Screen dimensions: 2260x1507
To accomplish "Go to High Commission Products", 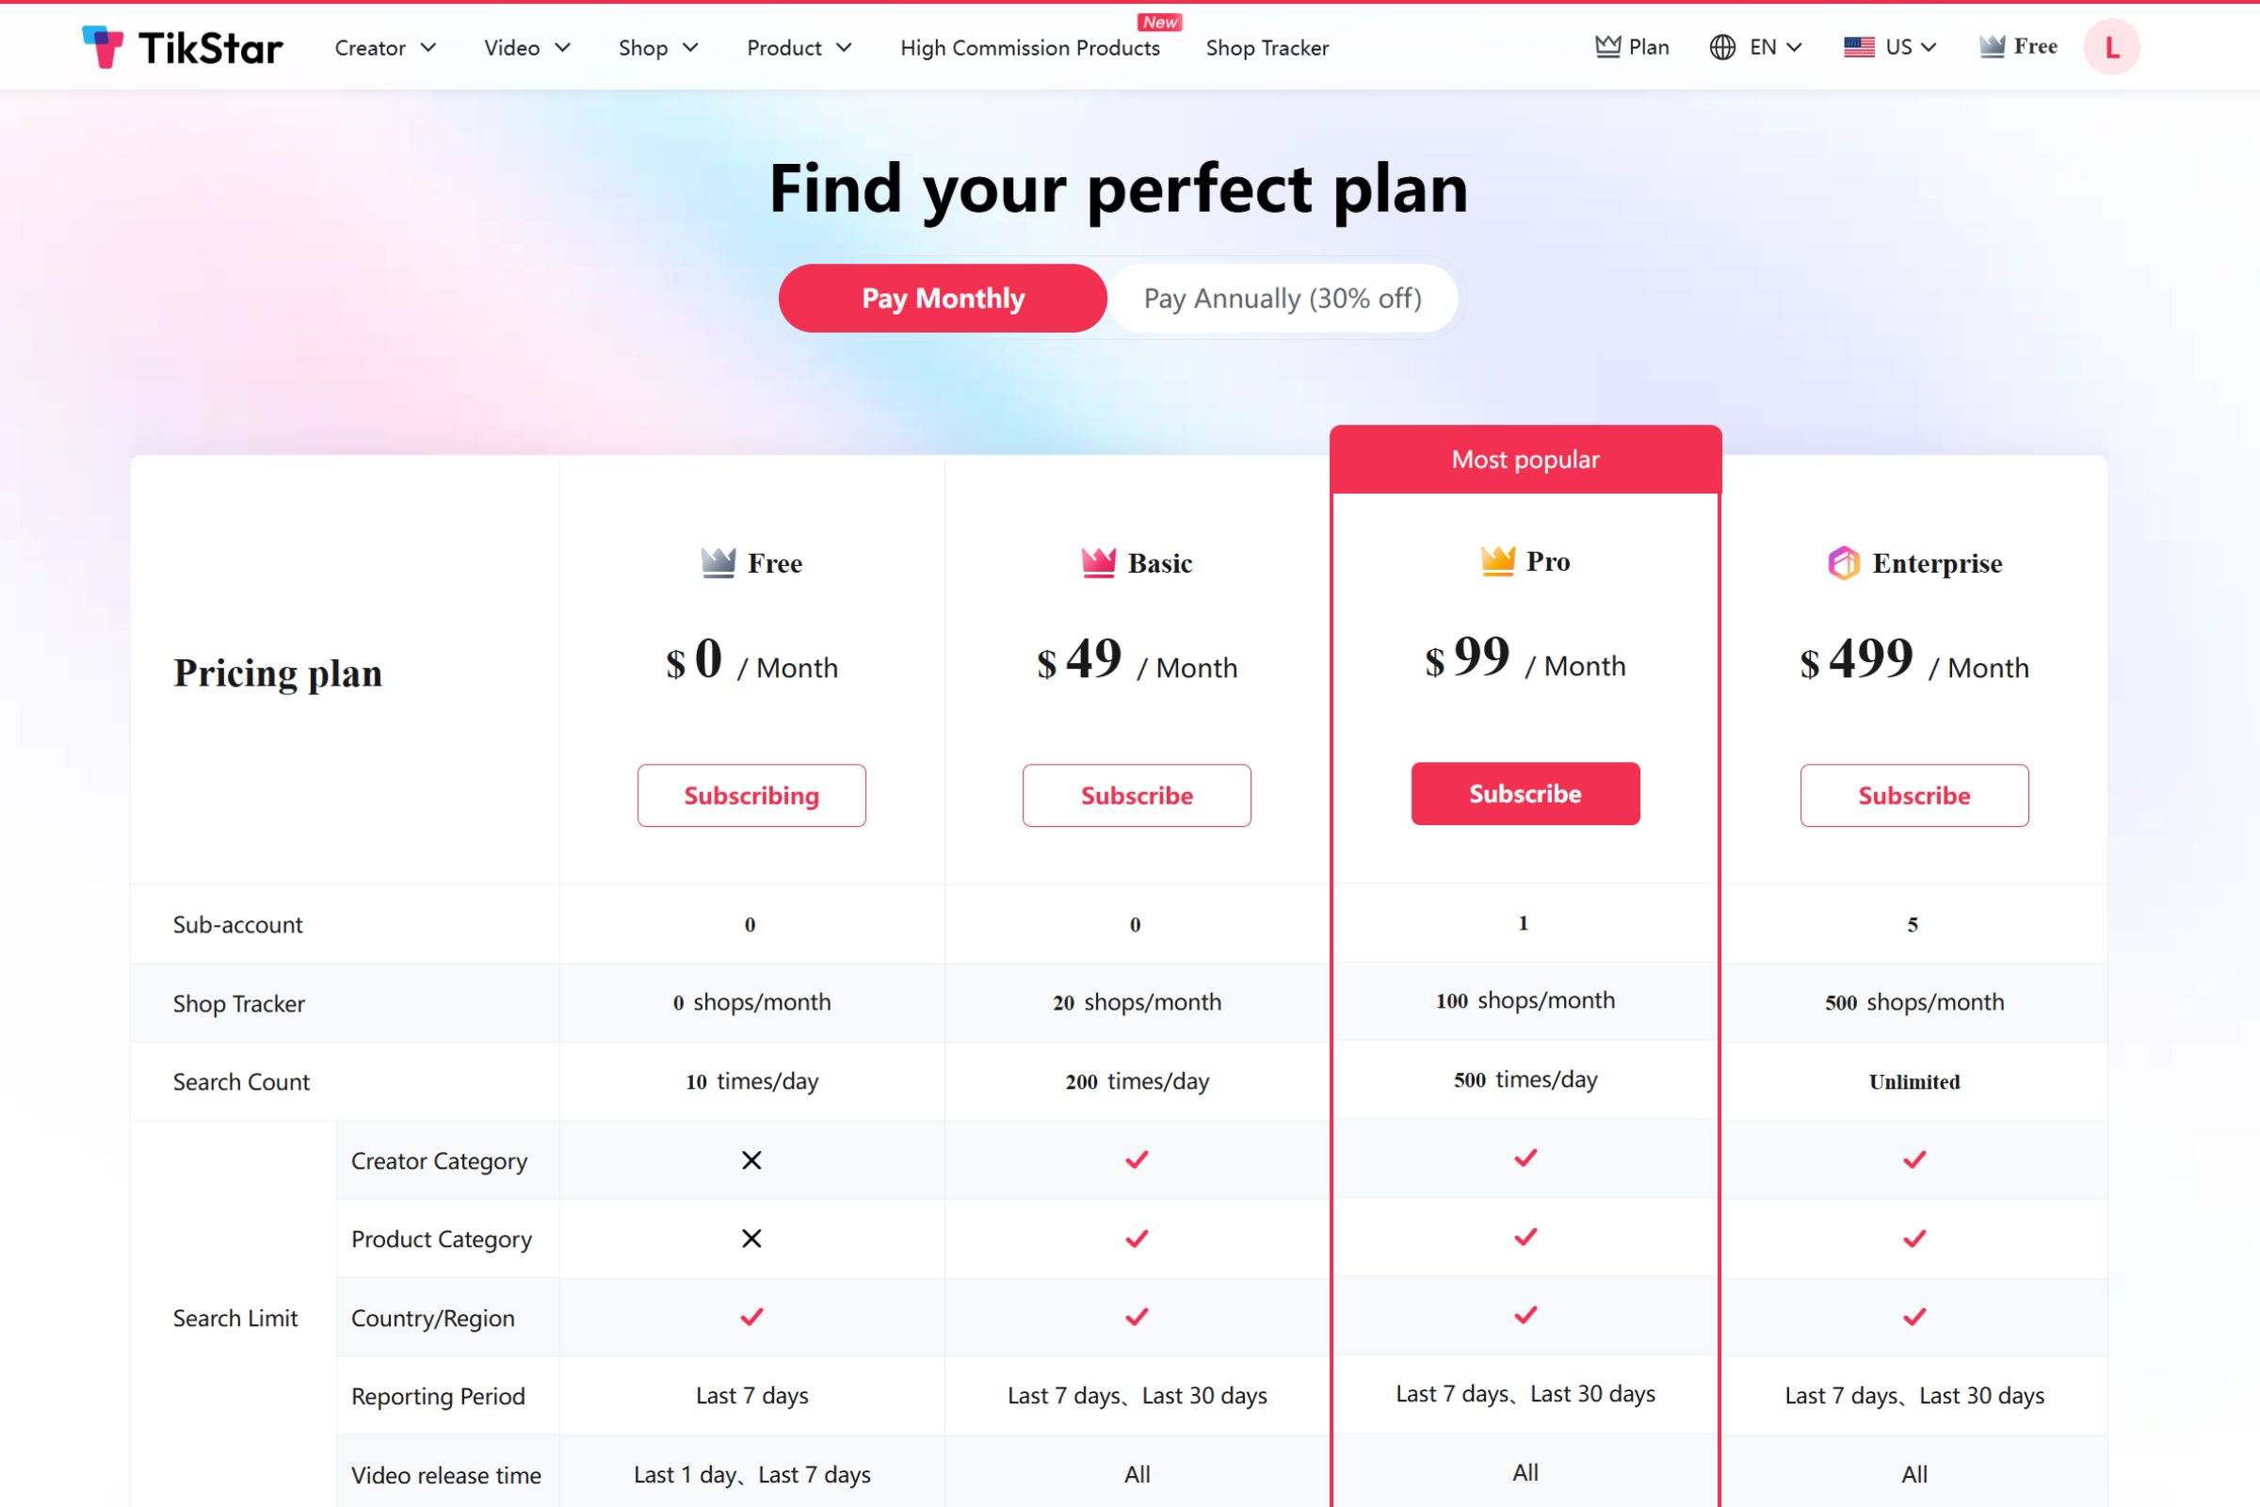I will click(x=1029, y=48).
